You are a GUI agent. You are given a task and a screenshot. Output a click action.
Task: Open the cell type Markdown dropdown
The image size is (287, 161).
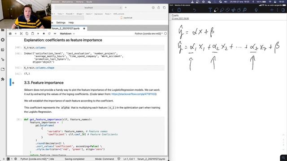(x=67, y=34)
